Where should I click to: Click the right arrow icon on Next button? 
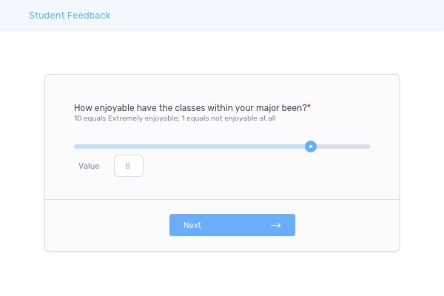click(275, 225)
